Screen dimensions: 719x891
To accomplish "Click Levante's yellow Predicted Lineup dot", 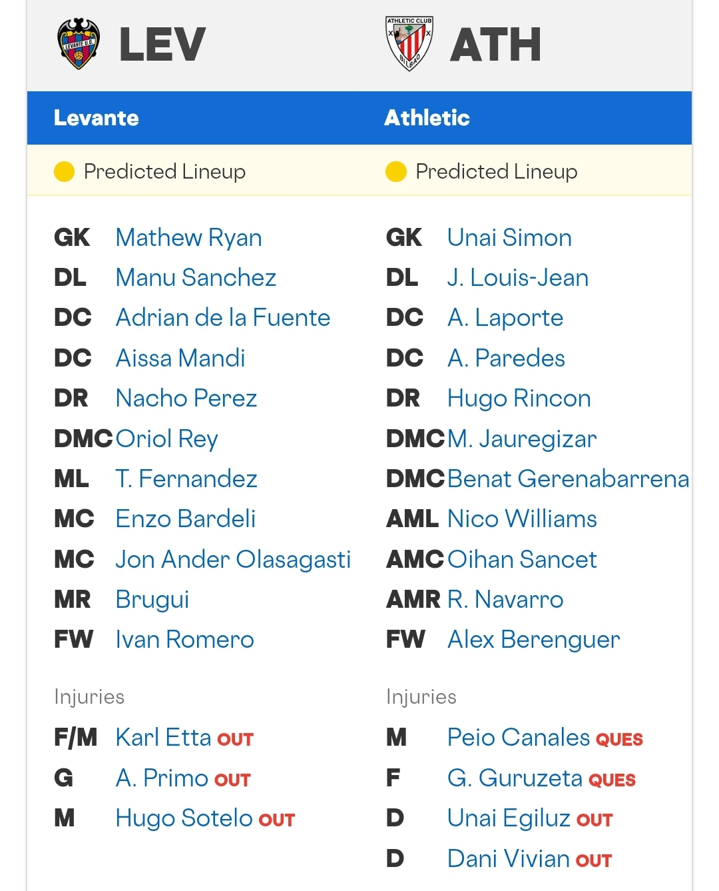I will pos(64,172).
